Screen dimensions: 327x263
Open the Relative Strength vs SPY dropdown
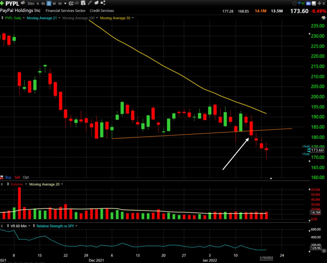(76, 226)
